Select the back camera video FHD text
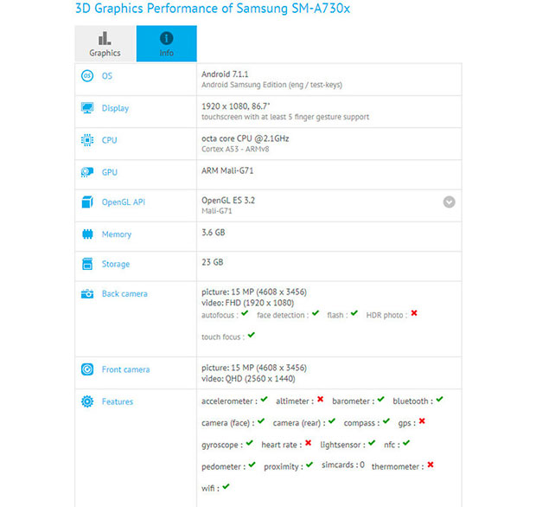536x507 pixels. (x=248, y=303)
